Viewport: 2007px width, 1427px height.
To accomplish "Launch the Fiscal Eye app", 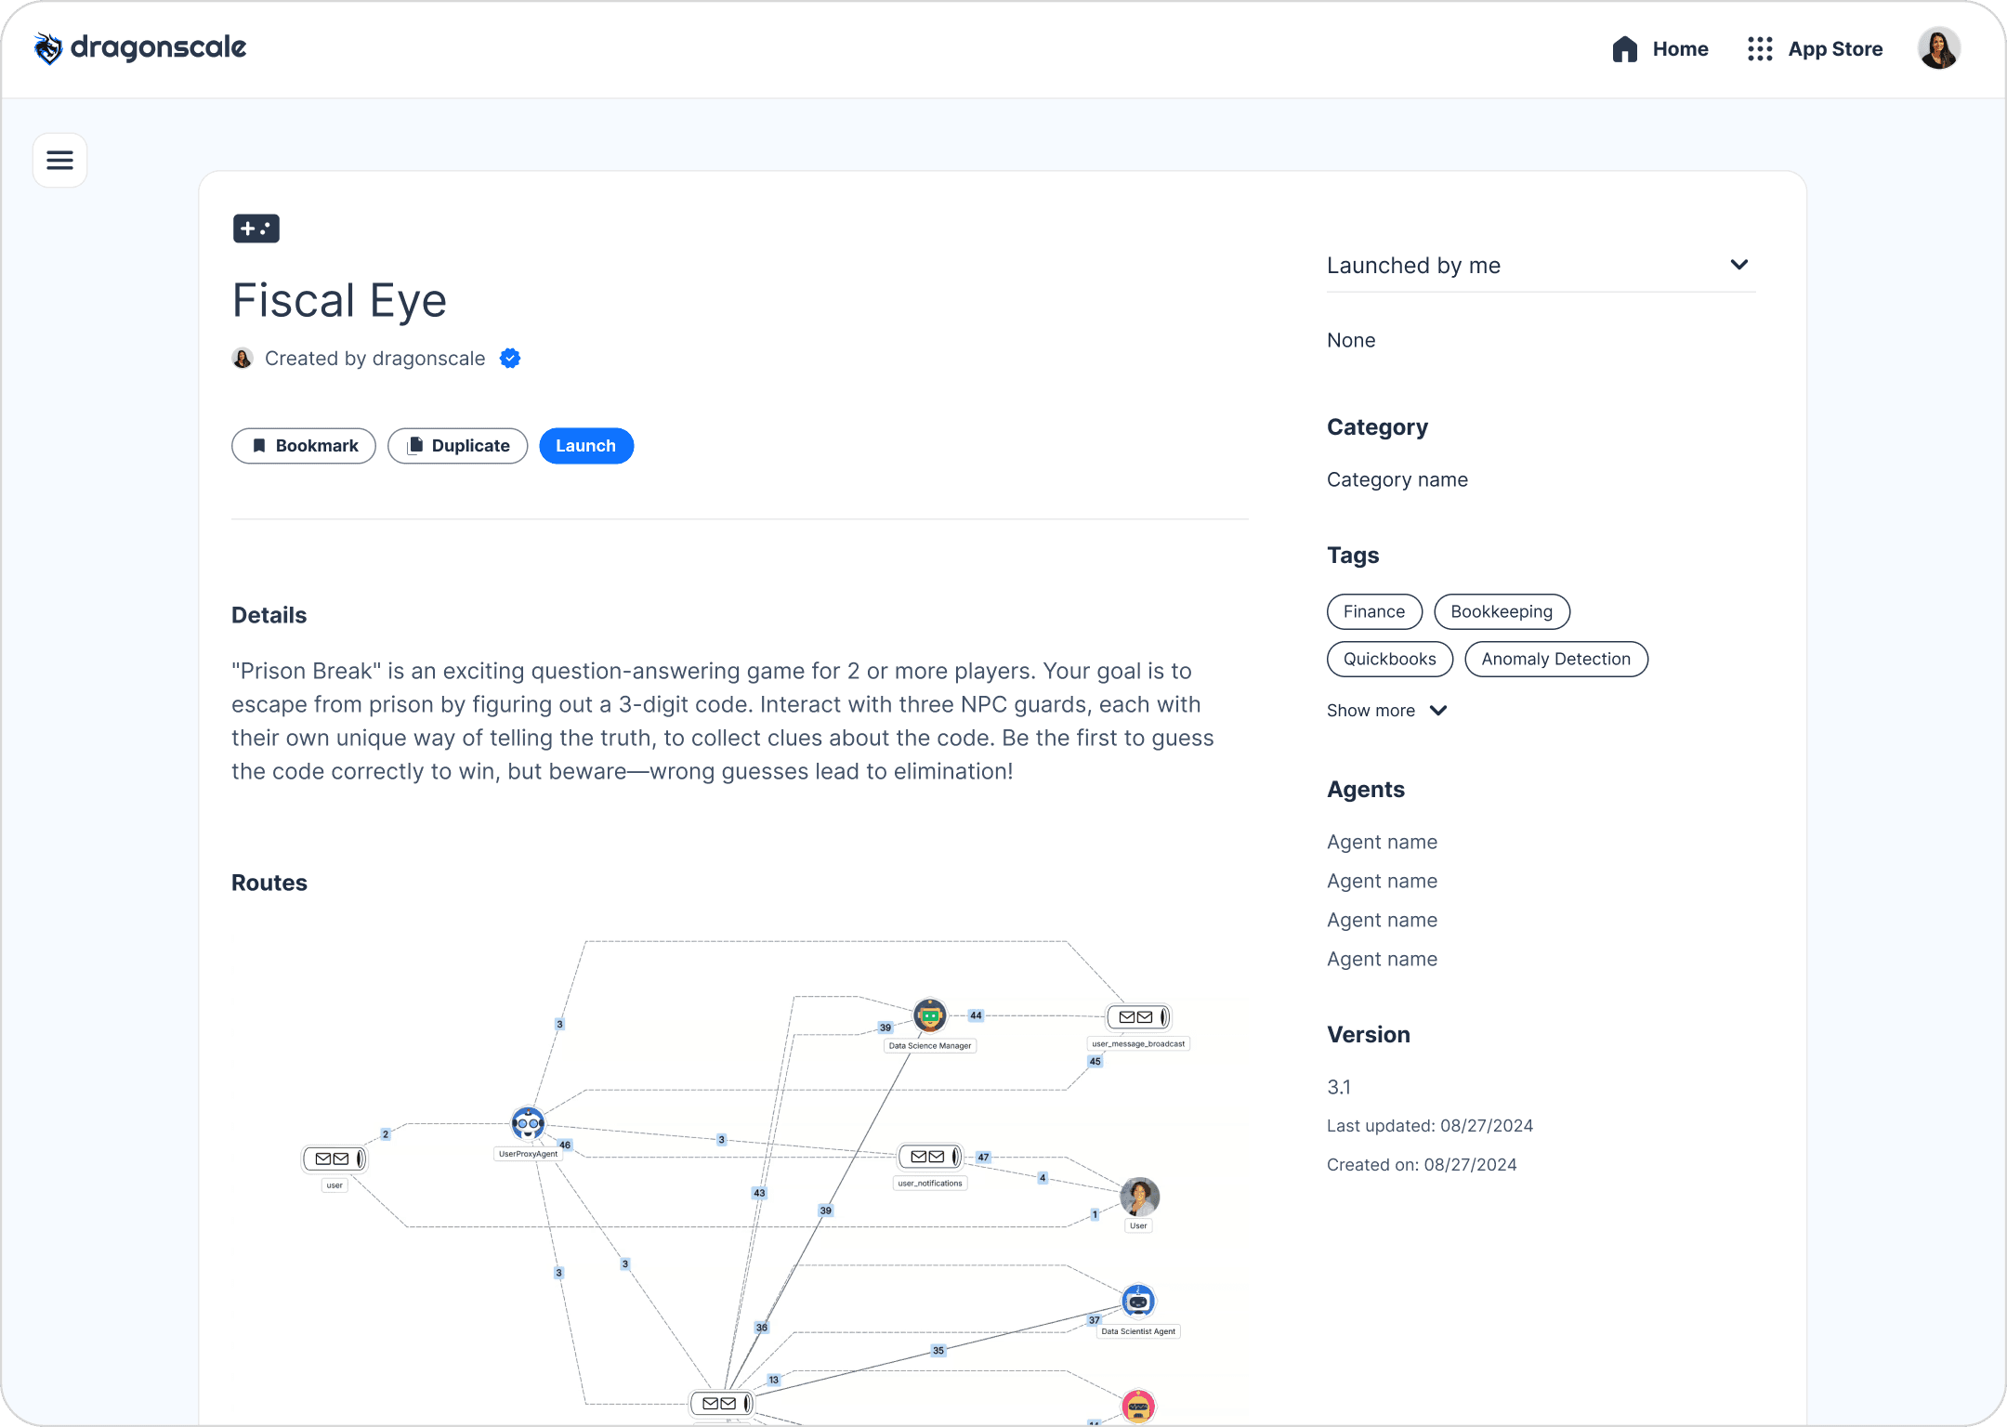I will 585,446.
